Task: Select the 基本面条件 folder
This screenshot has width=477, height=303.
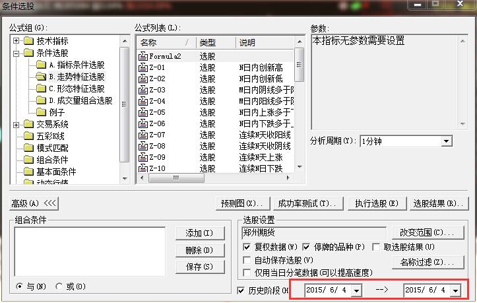Action: [28, 172]
